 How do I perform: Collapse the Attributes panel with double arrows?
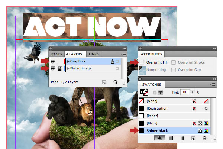214,48
